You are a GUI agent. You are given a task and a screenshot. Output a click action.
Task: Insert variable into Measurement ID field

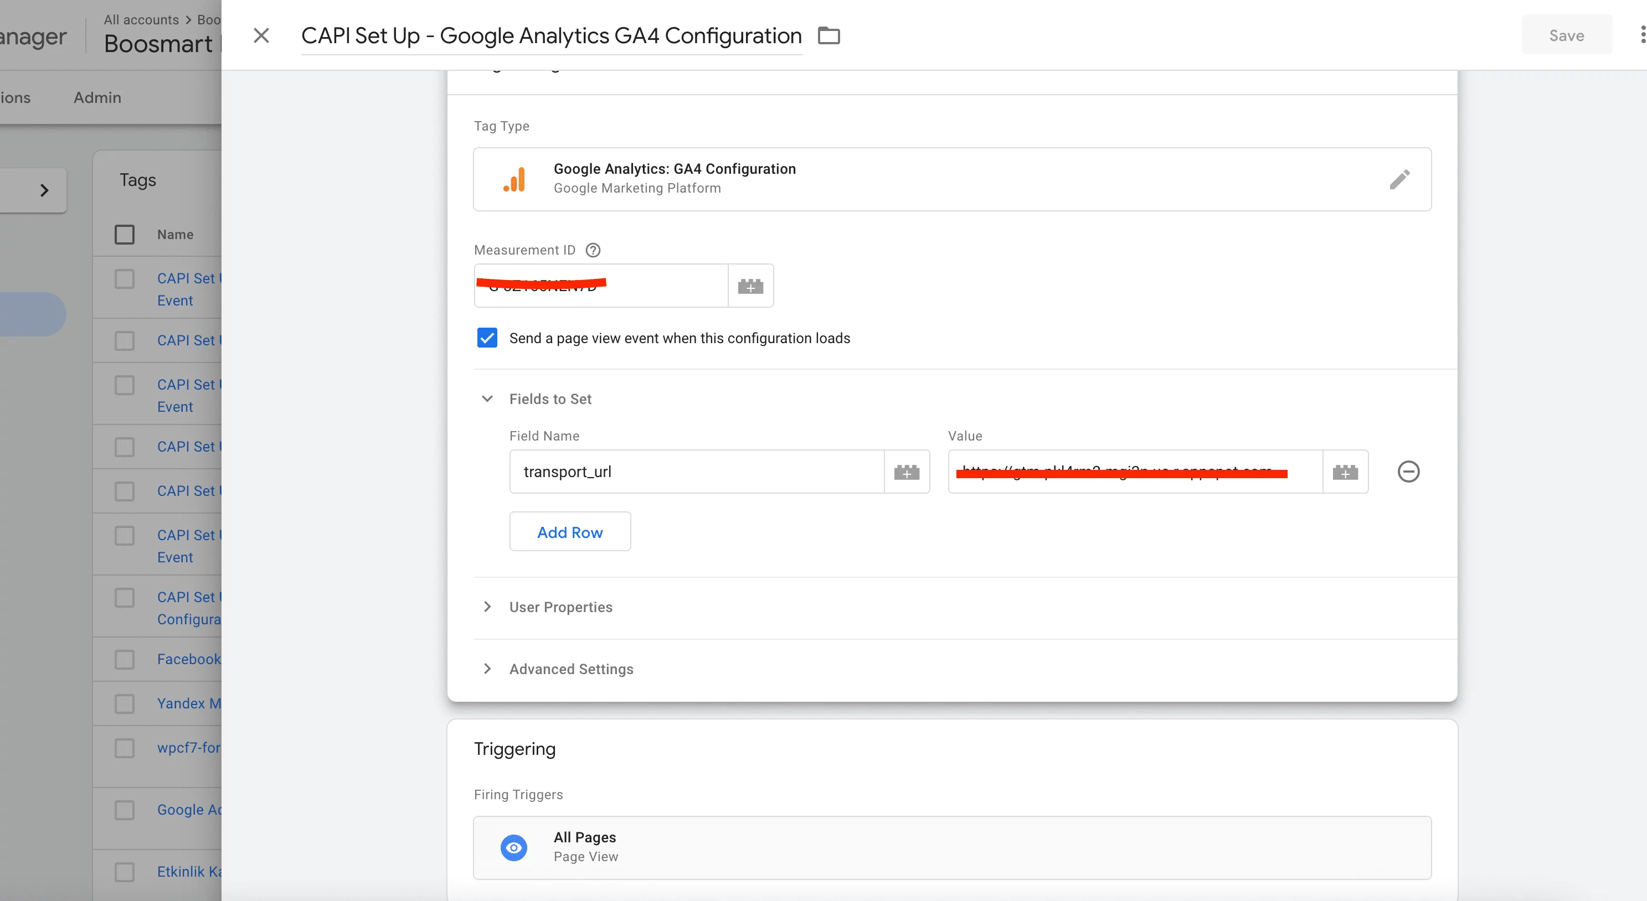(x=750, y=285)
